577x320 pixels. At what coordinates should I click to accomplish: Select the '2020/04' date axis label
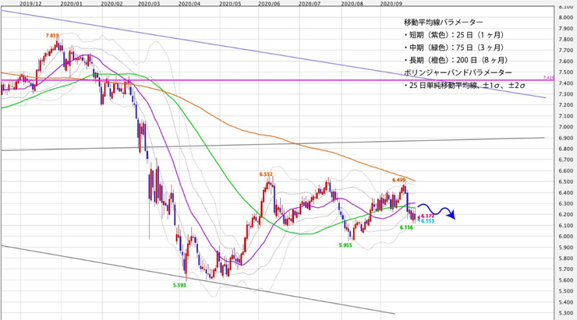[189, 3]
